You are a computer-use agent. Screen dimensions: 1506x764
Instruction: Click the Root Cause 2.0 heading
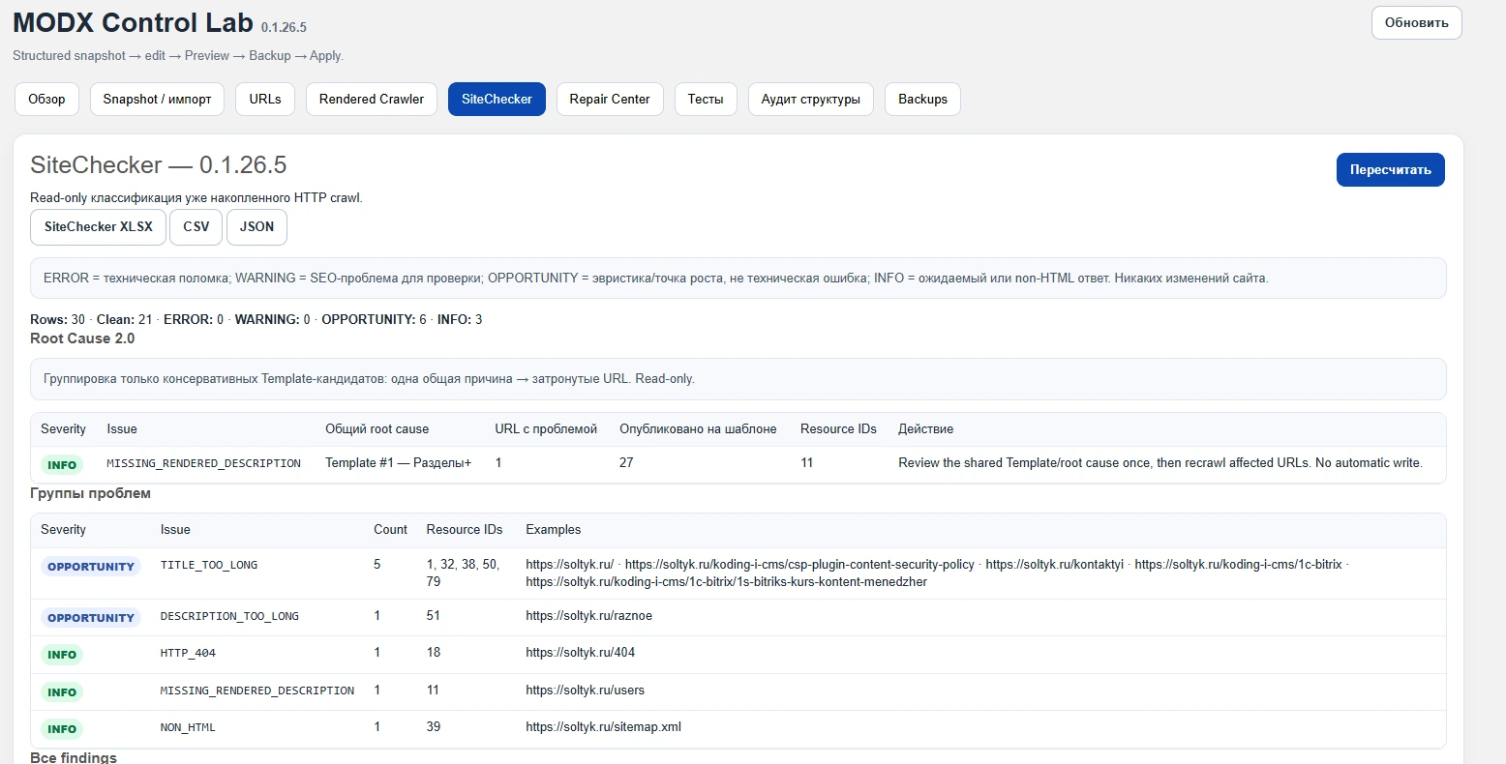point(82,338)
